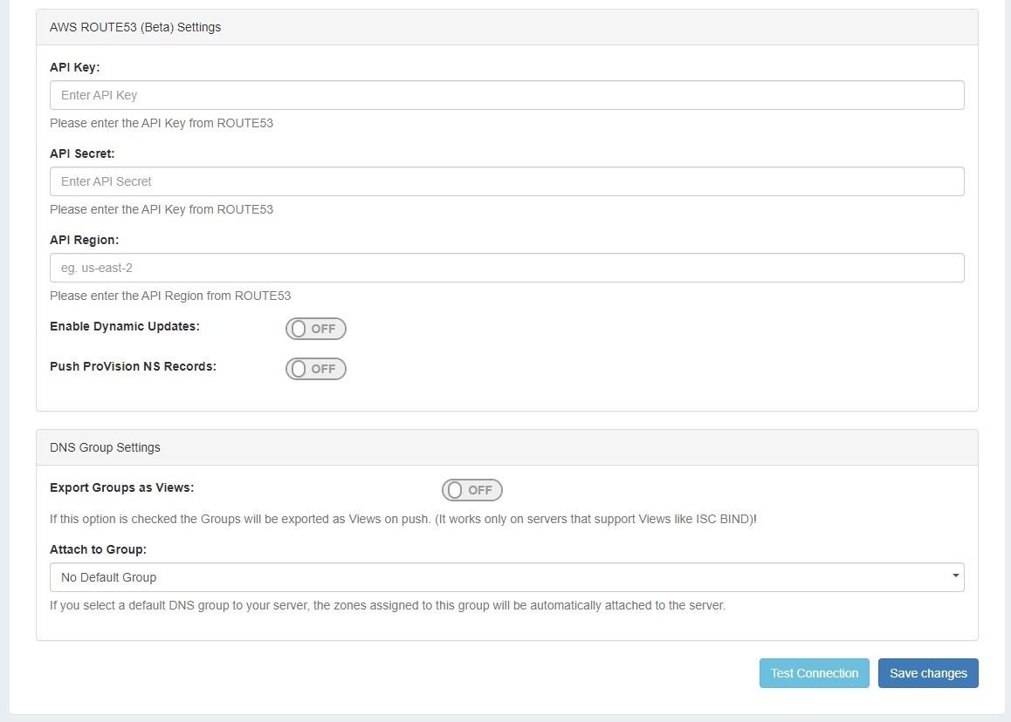
Task: Click the Export Groups as Views label
Action: click(122, 487)
